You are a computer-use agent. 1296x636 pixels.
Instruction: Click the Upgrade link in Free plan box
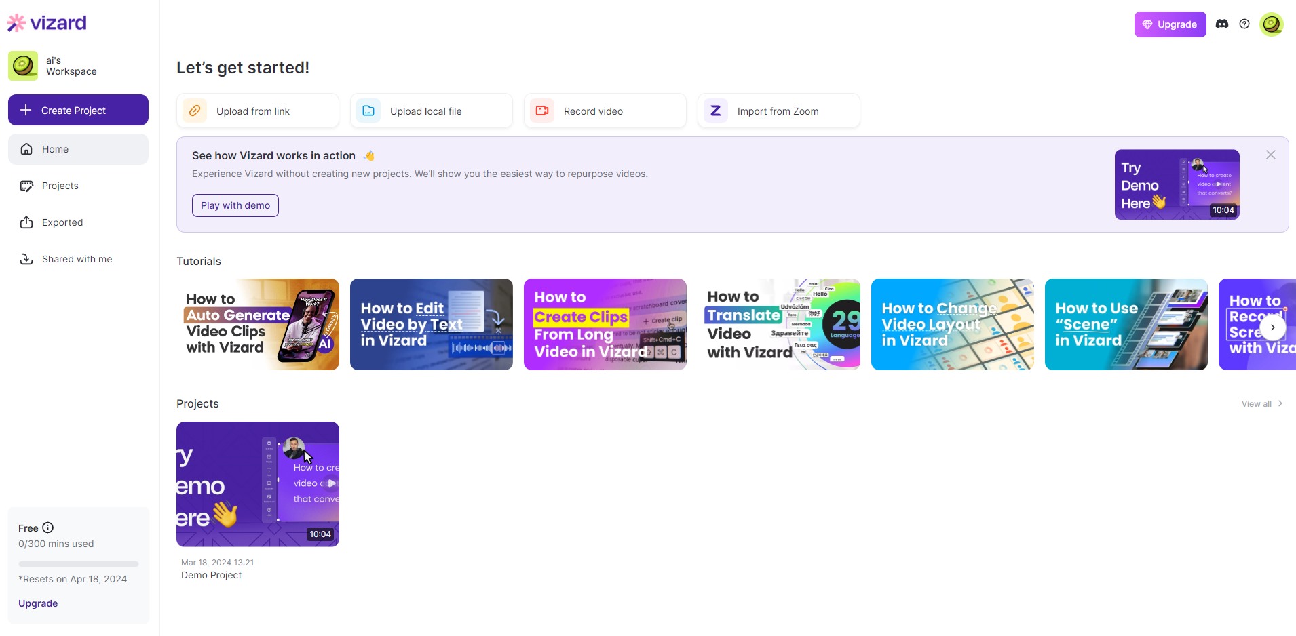click(38, 603)
